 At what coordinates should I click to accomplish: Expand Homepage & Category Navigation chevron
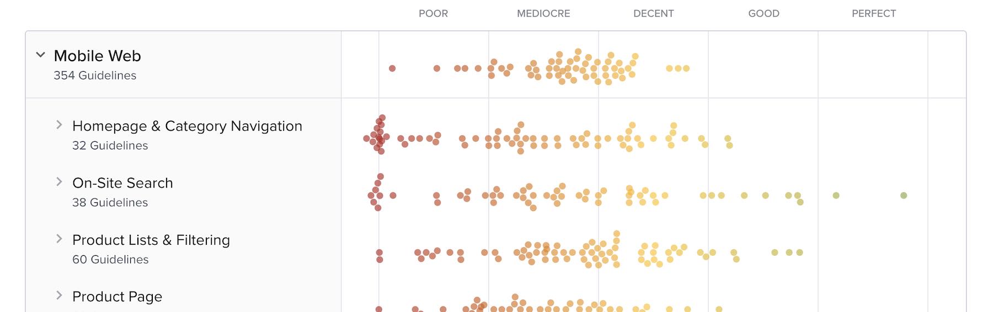59,125
